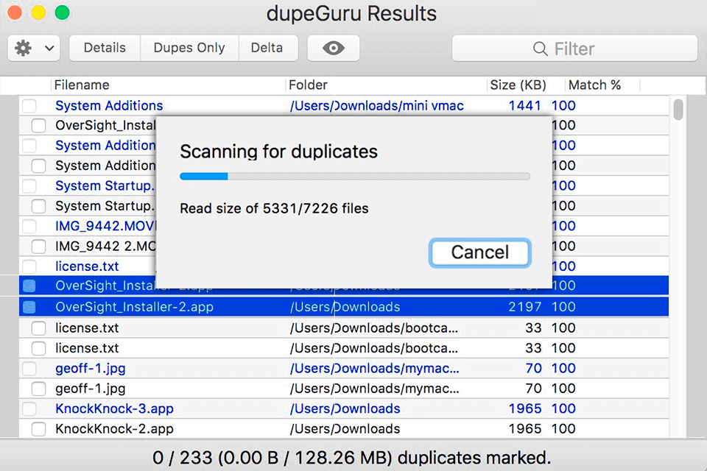Check the KnockKnock-2.app checkbox
The height and width of the screenshot is (471, 707).
38,428
